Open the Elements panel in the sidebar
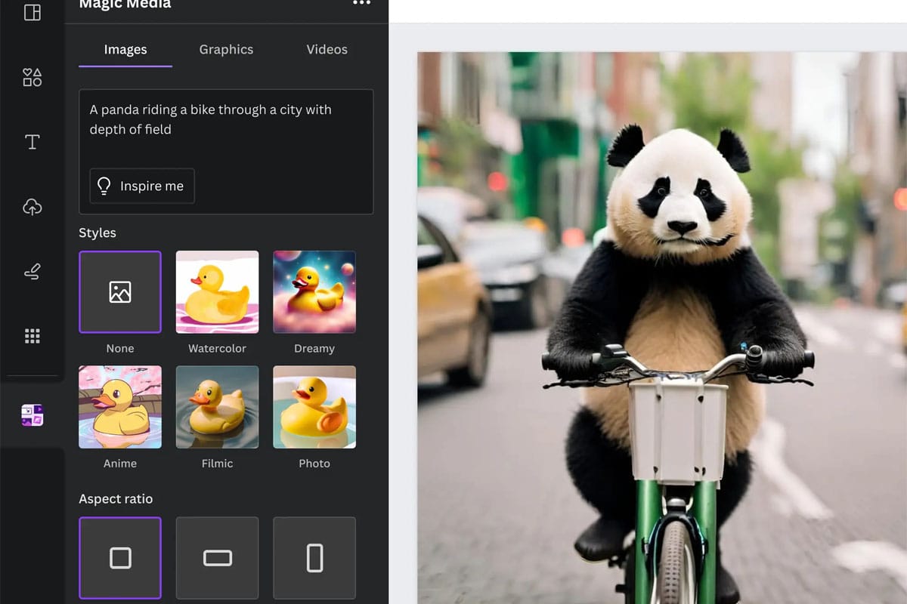This screenshot has width=907, height=604. tap(32, 76)
